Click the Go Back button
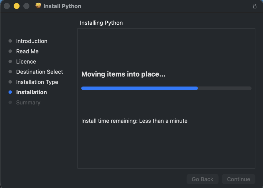Screen dimensions: 263x188 [202, 179]
